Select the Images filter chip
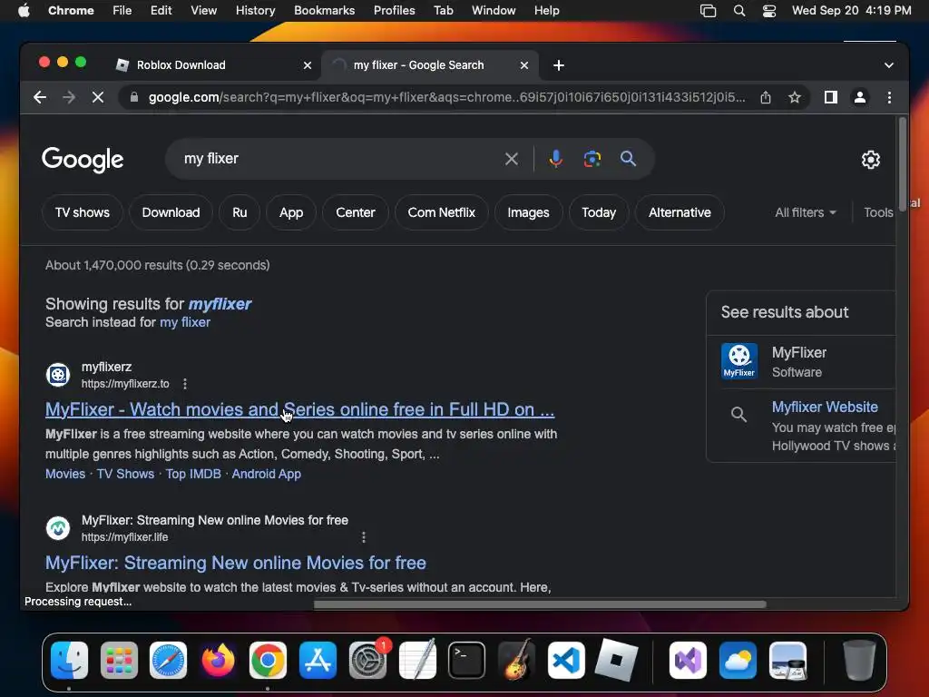Image resolution: width=929 pixels, height=697 pixels. pos(528,212)
